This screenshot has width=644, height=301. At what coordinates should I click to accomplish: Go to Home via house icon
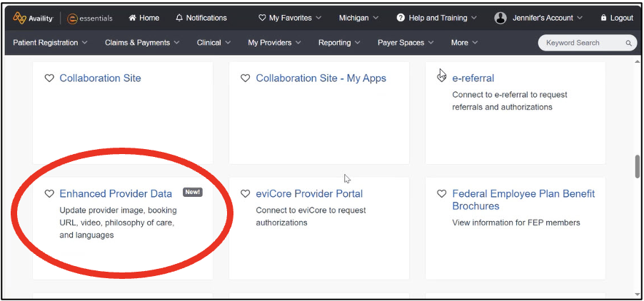pos(132,18)
